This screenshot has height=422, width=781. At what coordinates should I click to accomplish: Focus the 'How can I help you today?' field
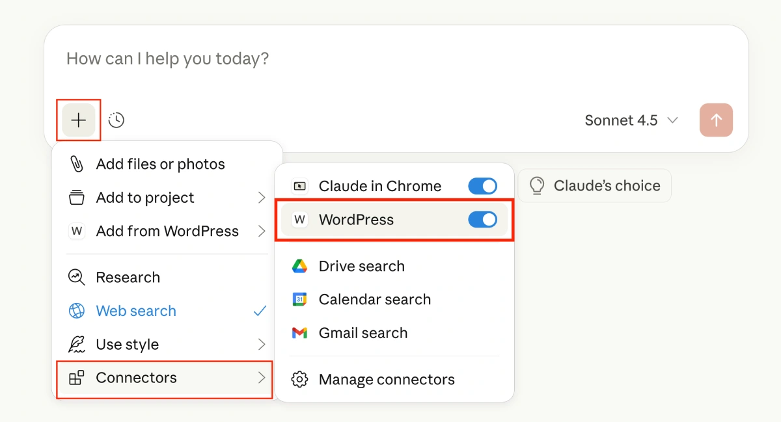pyautogui.click(x=168, y=59)
